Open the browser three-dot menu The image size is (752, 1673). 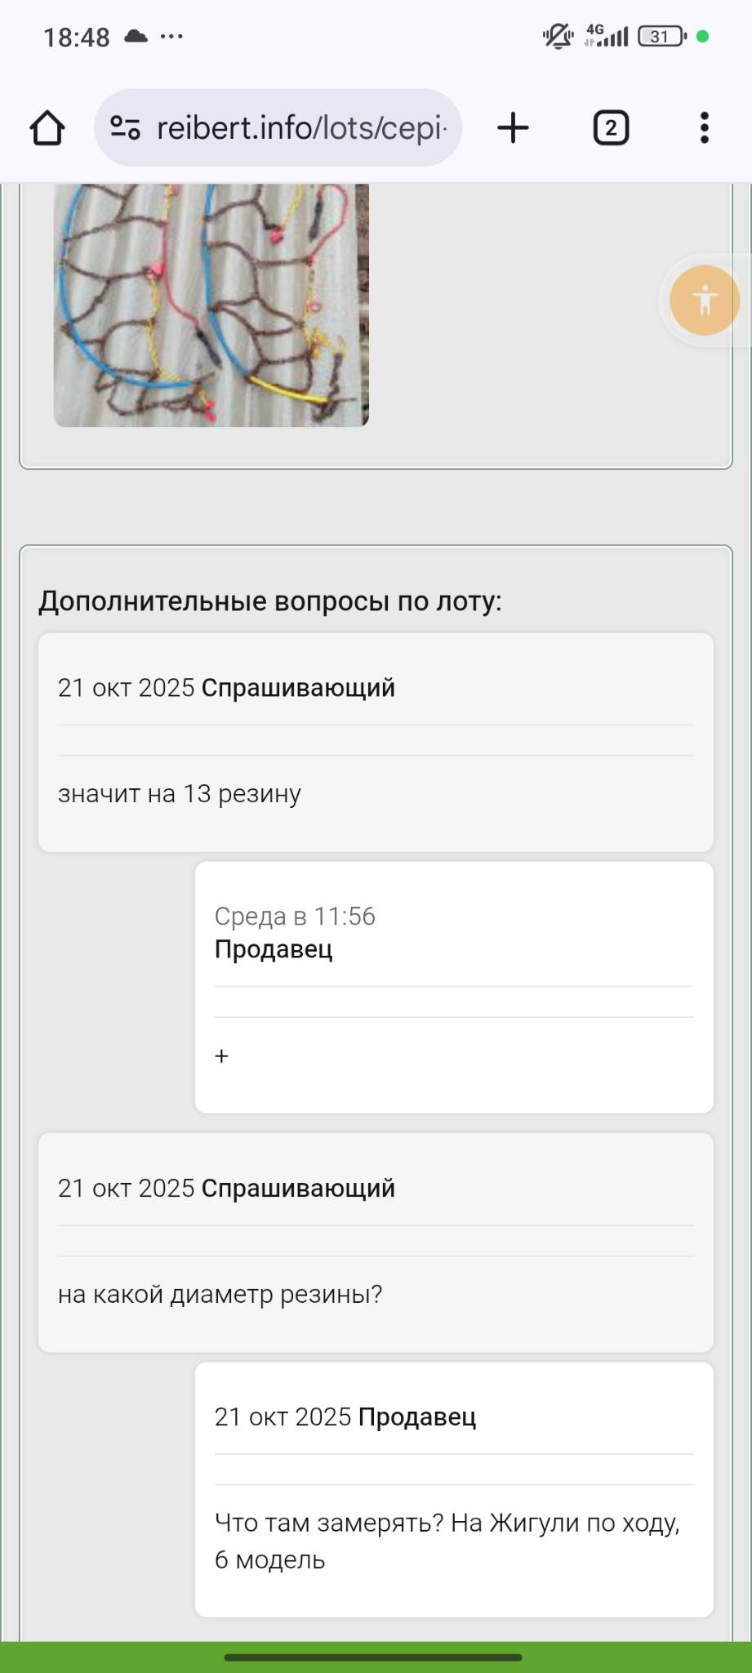coord(704,128)
